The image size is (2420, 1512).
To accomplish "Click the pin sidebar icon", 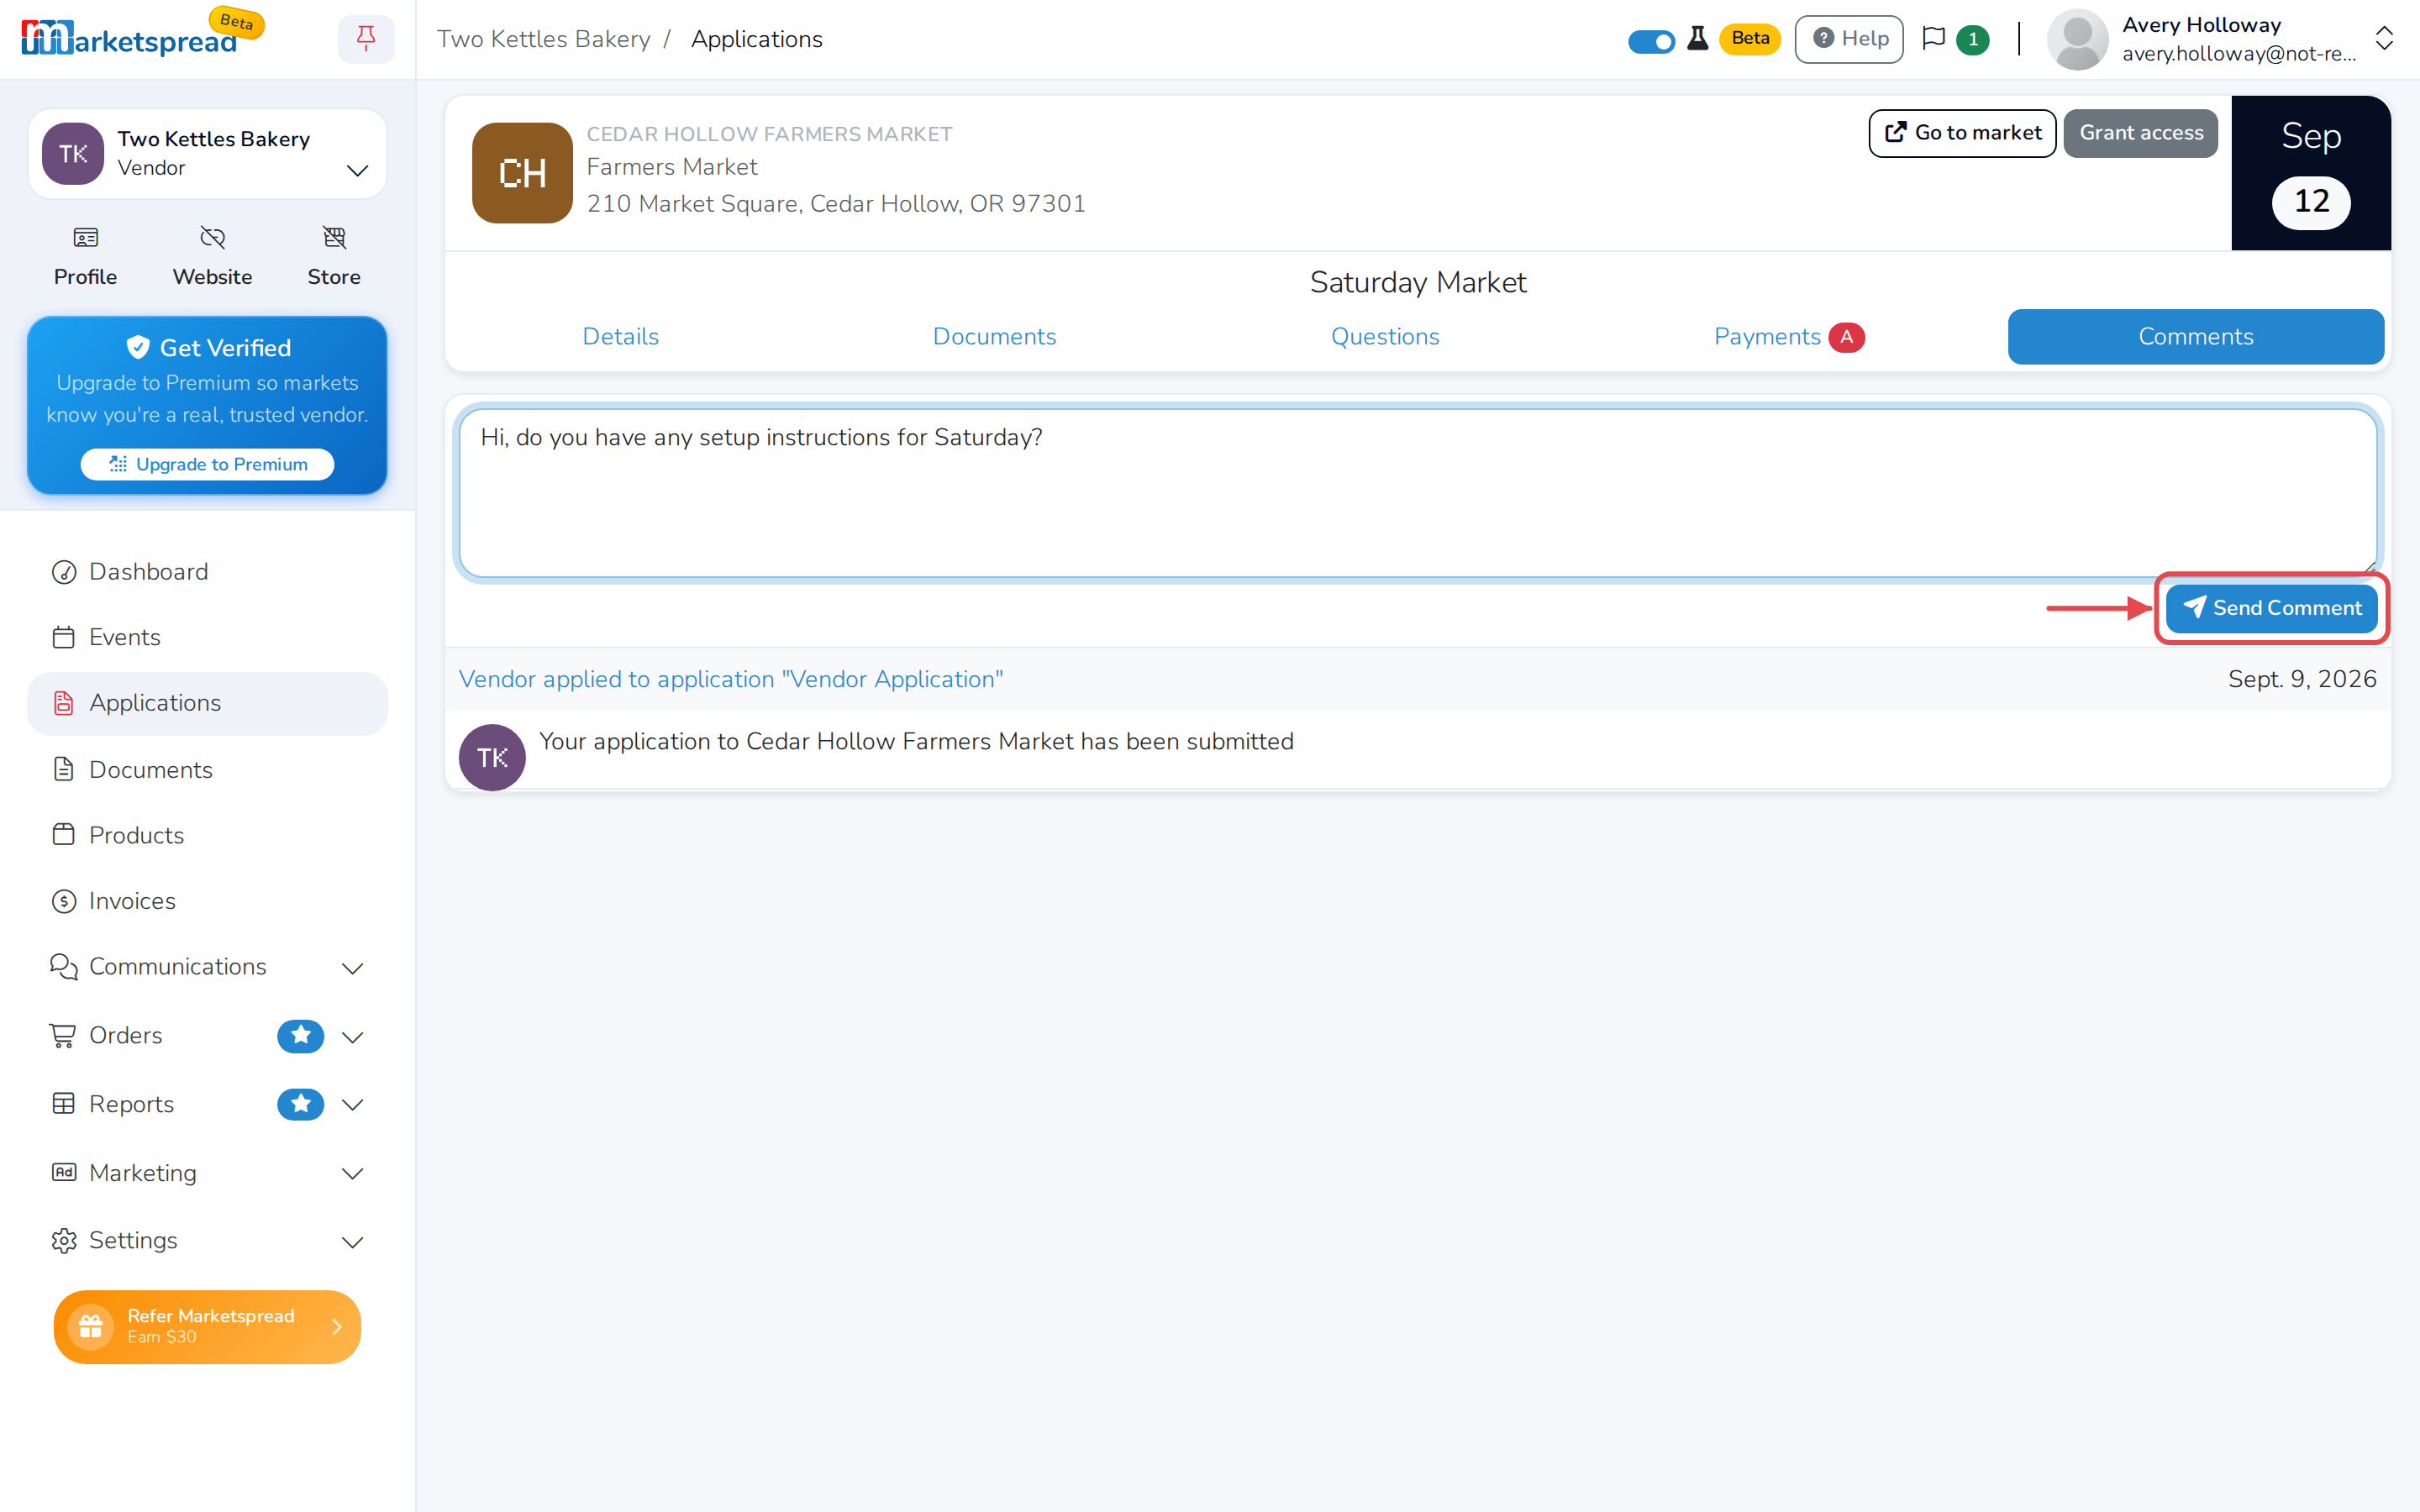I will pyautogui.click(x=366, y=39).
